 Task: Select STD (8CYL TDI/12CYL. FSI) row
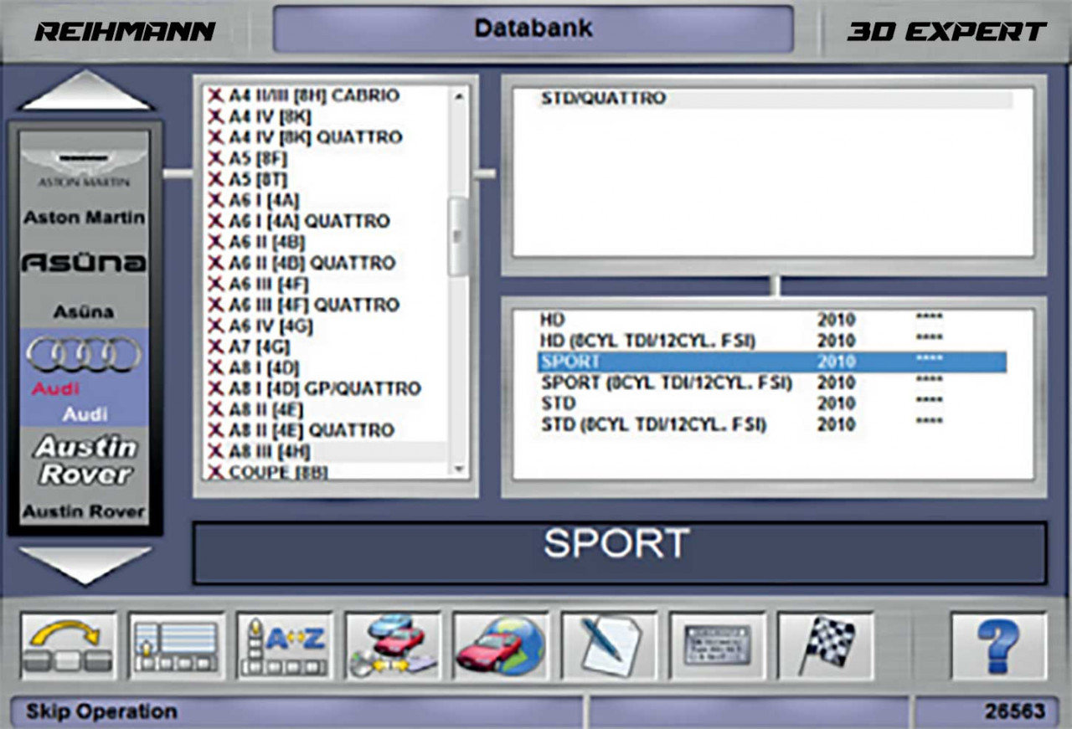(x=770, y=424)
